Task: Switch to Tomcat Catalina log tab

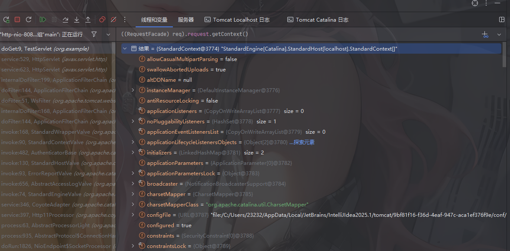Action: pos(318,19)
